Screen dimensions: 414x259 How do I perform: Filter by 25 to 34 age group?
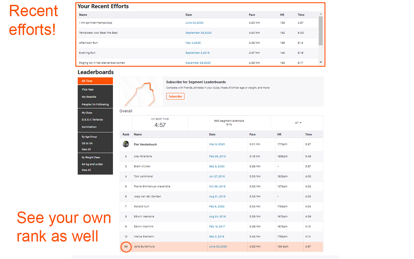click(87, 143)
